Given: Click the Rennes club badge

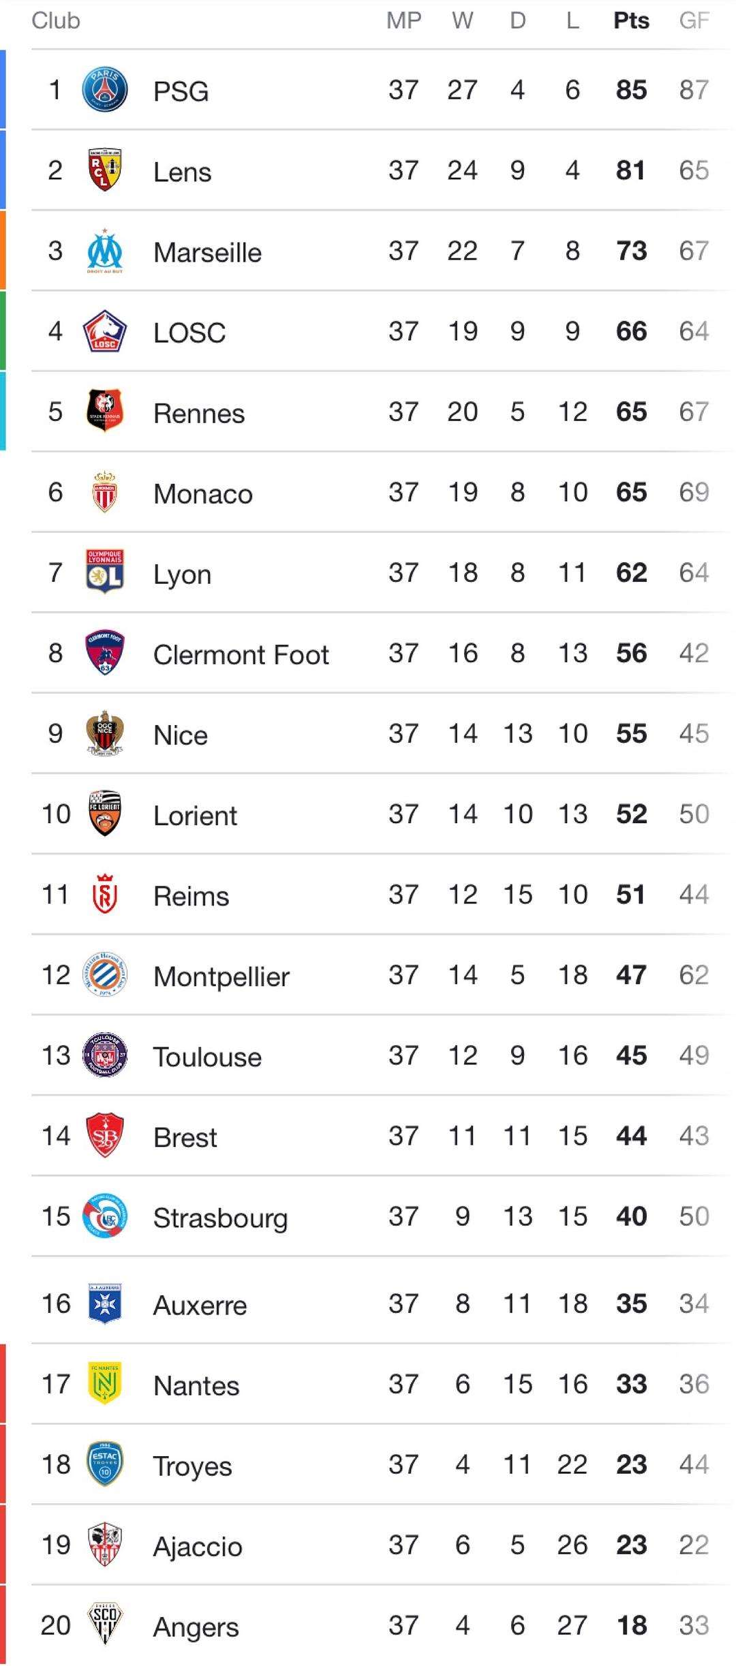Looking at the screenshot, I should (105, 412).
